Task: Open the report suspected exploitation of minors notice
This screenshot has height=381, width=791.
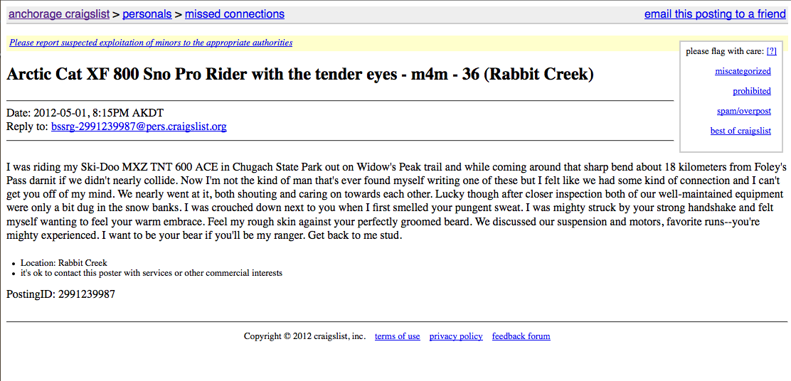Action: (151, 43)
